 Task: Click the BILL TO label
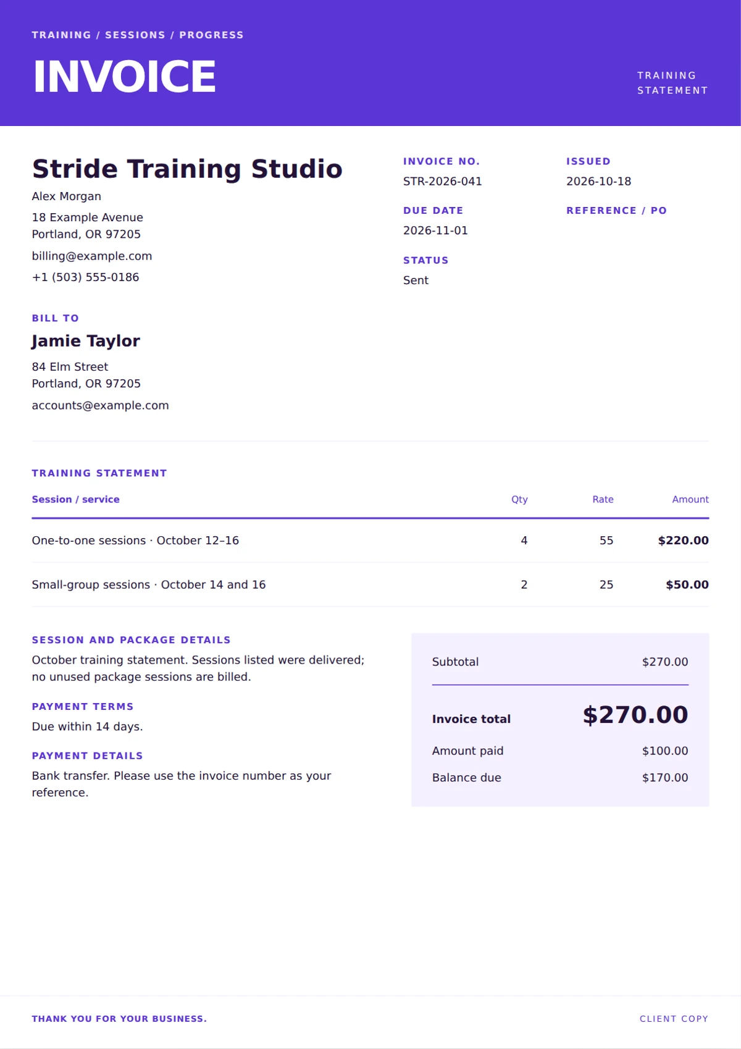[x=56, y=318]
